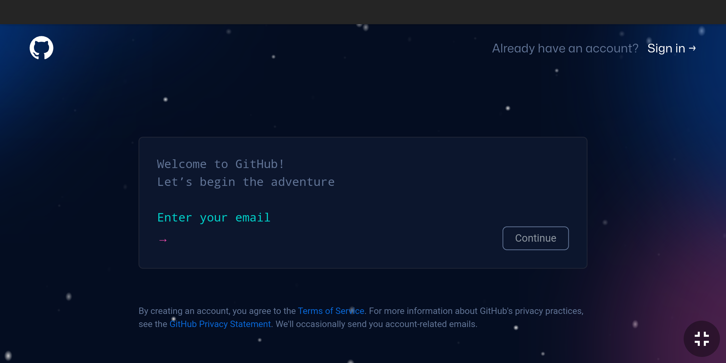Open the Sign in link
Screen dimensions: 726x363
[666, 48]
